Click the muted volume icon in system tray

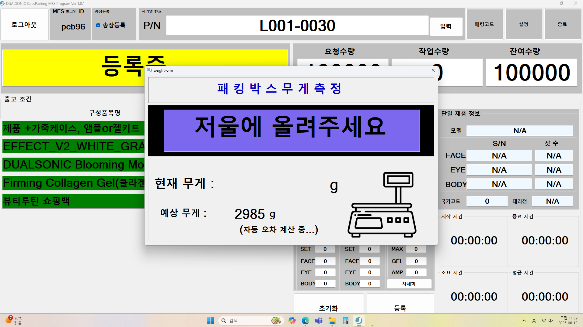pos(551,321)
